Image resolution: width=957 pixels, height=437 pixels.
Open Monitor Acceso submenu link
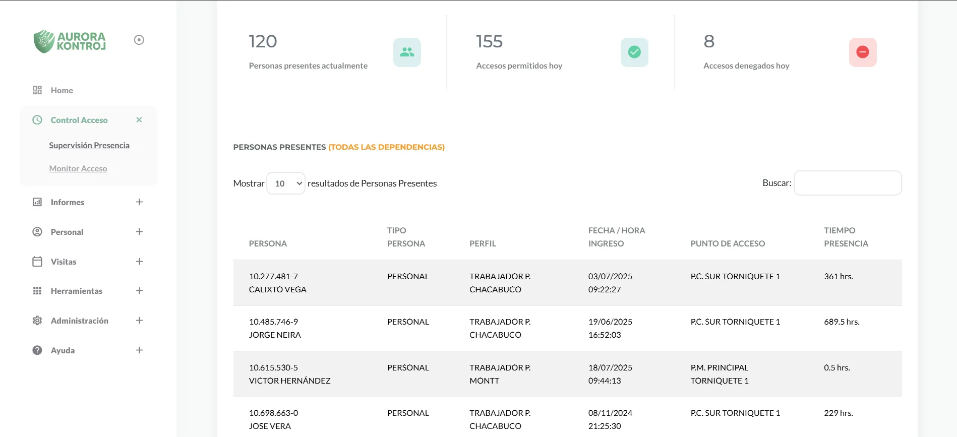(x=78, y=168)
